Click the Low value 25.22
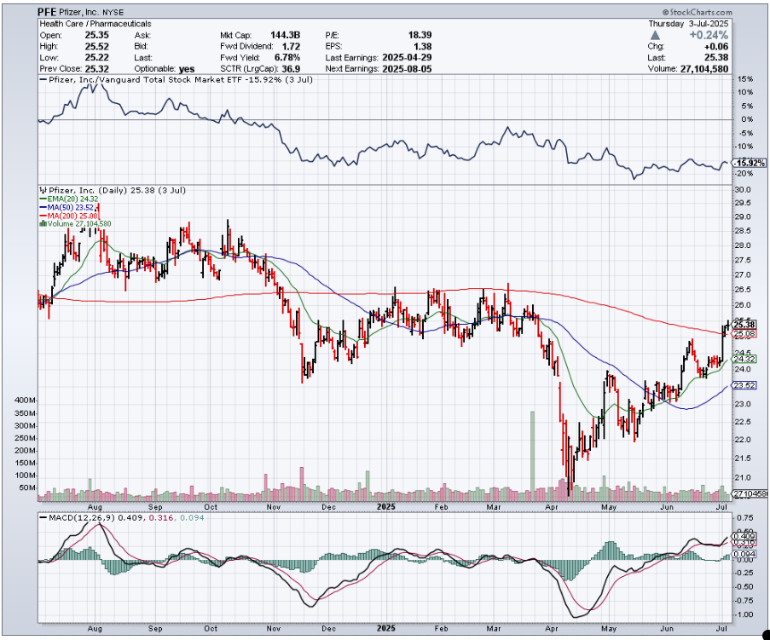 96,58
